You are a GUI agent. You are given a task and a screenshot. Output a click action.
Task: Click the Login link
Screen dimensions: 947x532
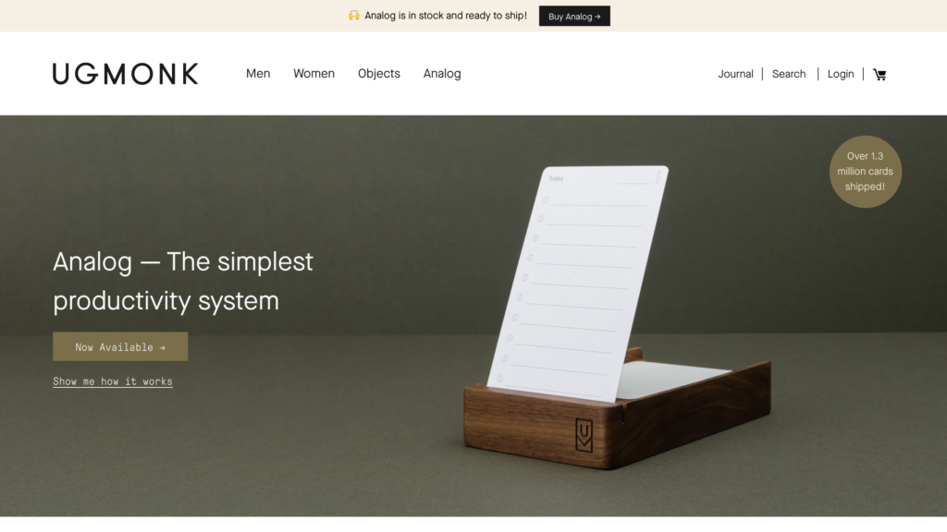coord(841,74)
